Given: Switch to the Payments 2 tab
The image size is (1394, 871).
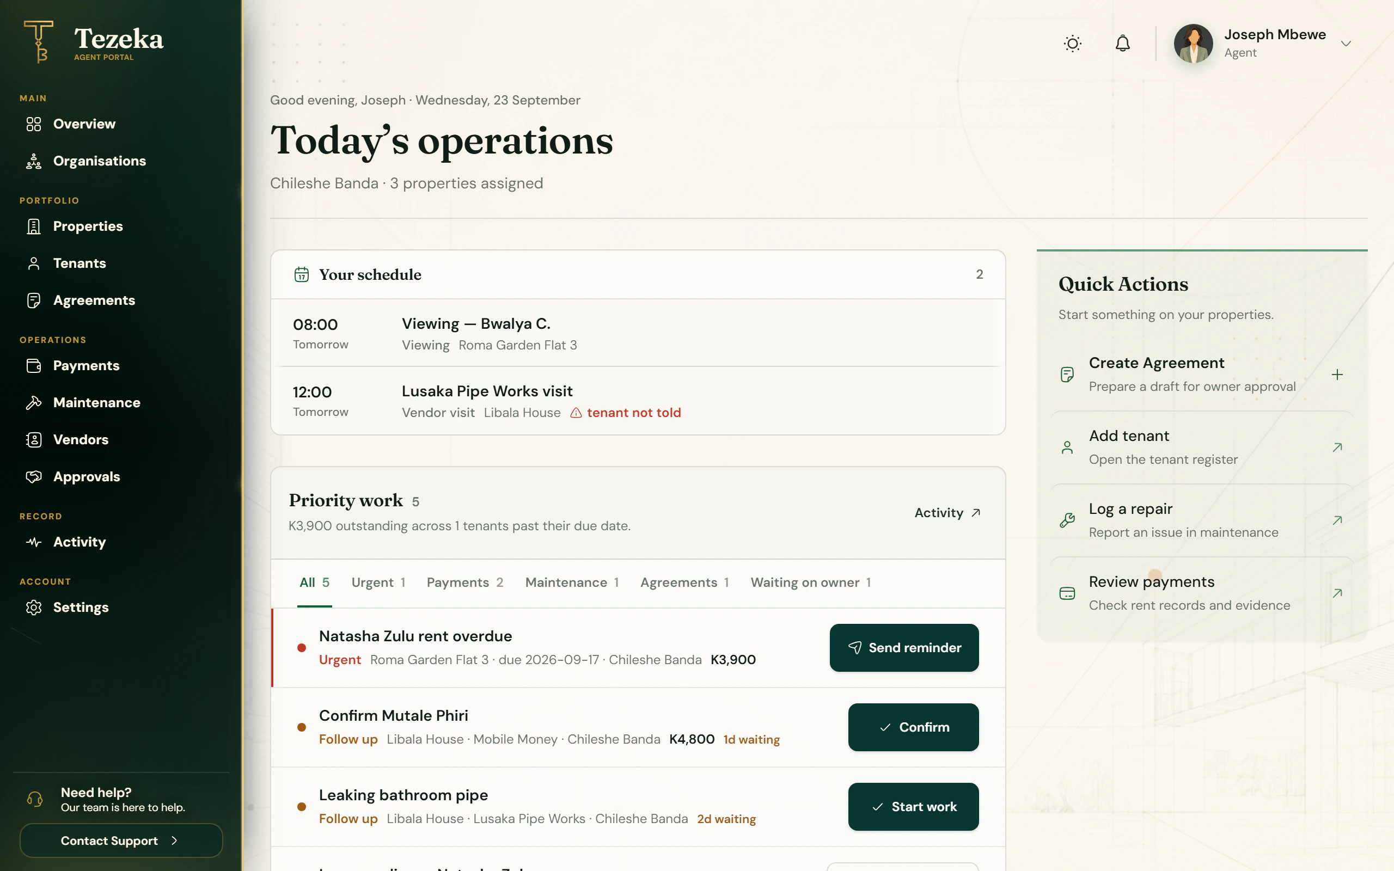Looking at the screenshot, I should (465, 582).
